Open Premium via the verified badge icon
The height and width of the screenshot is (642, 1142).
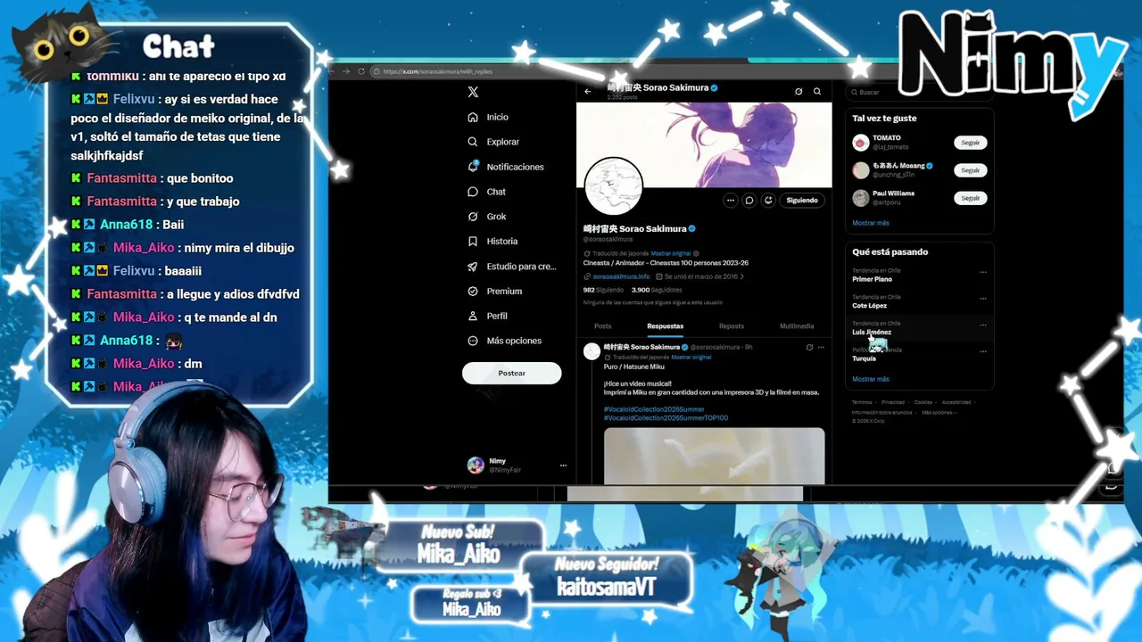(x=473, y=291)
